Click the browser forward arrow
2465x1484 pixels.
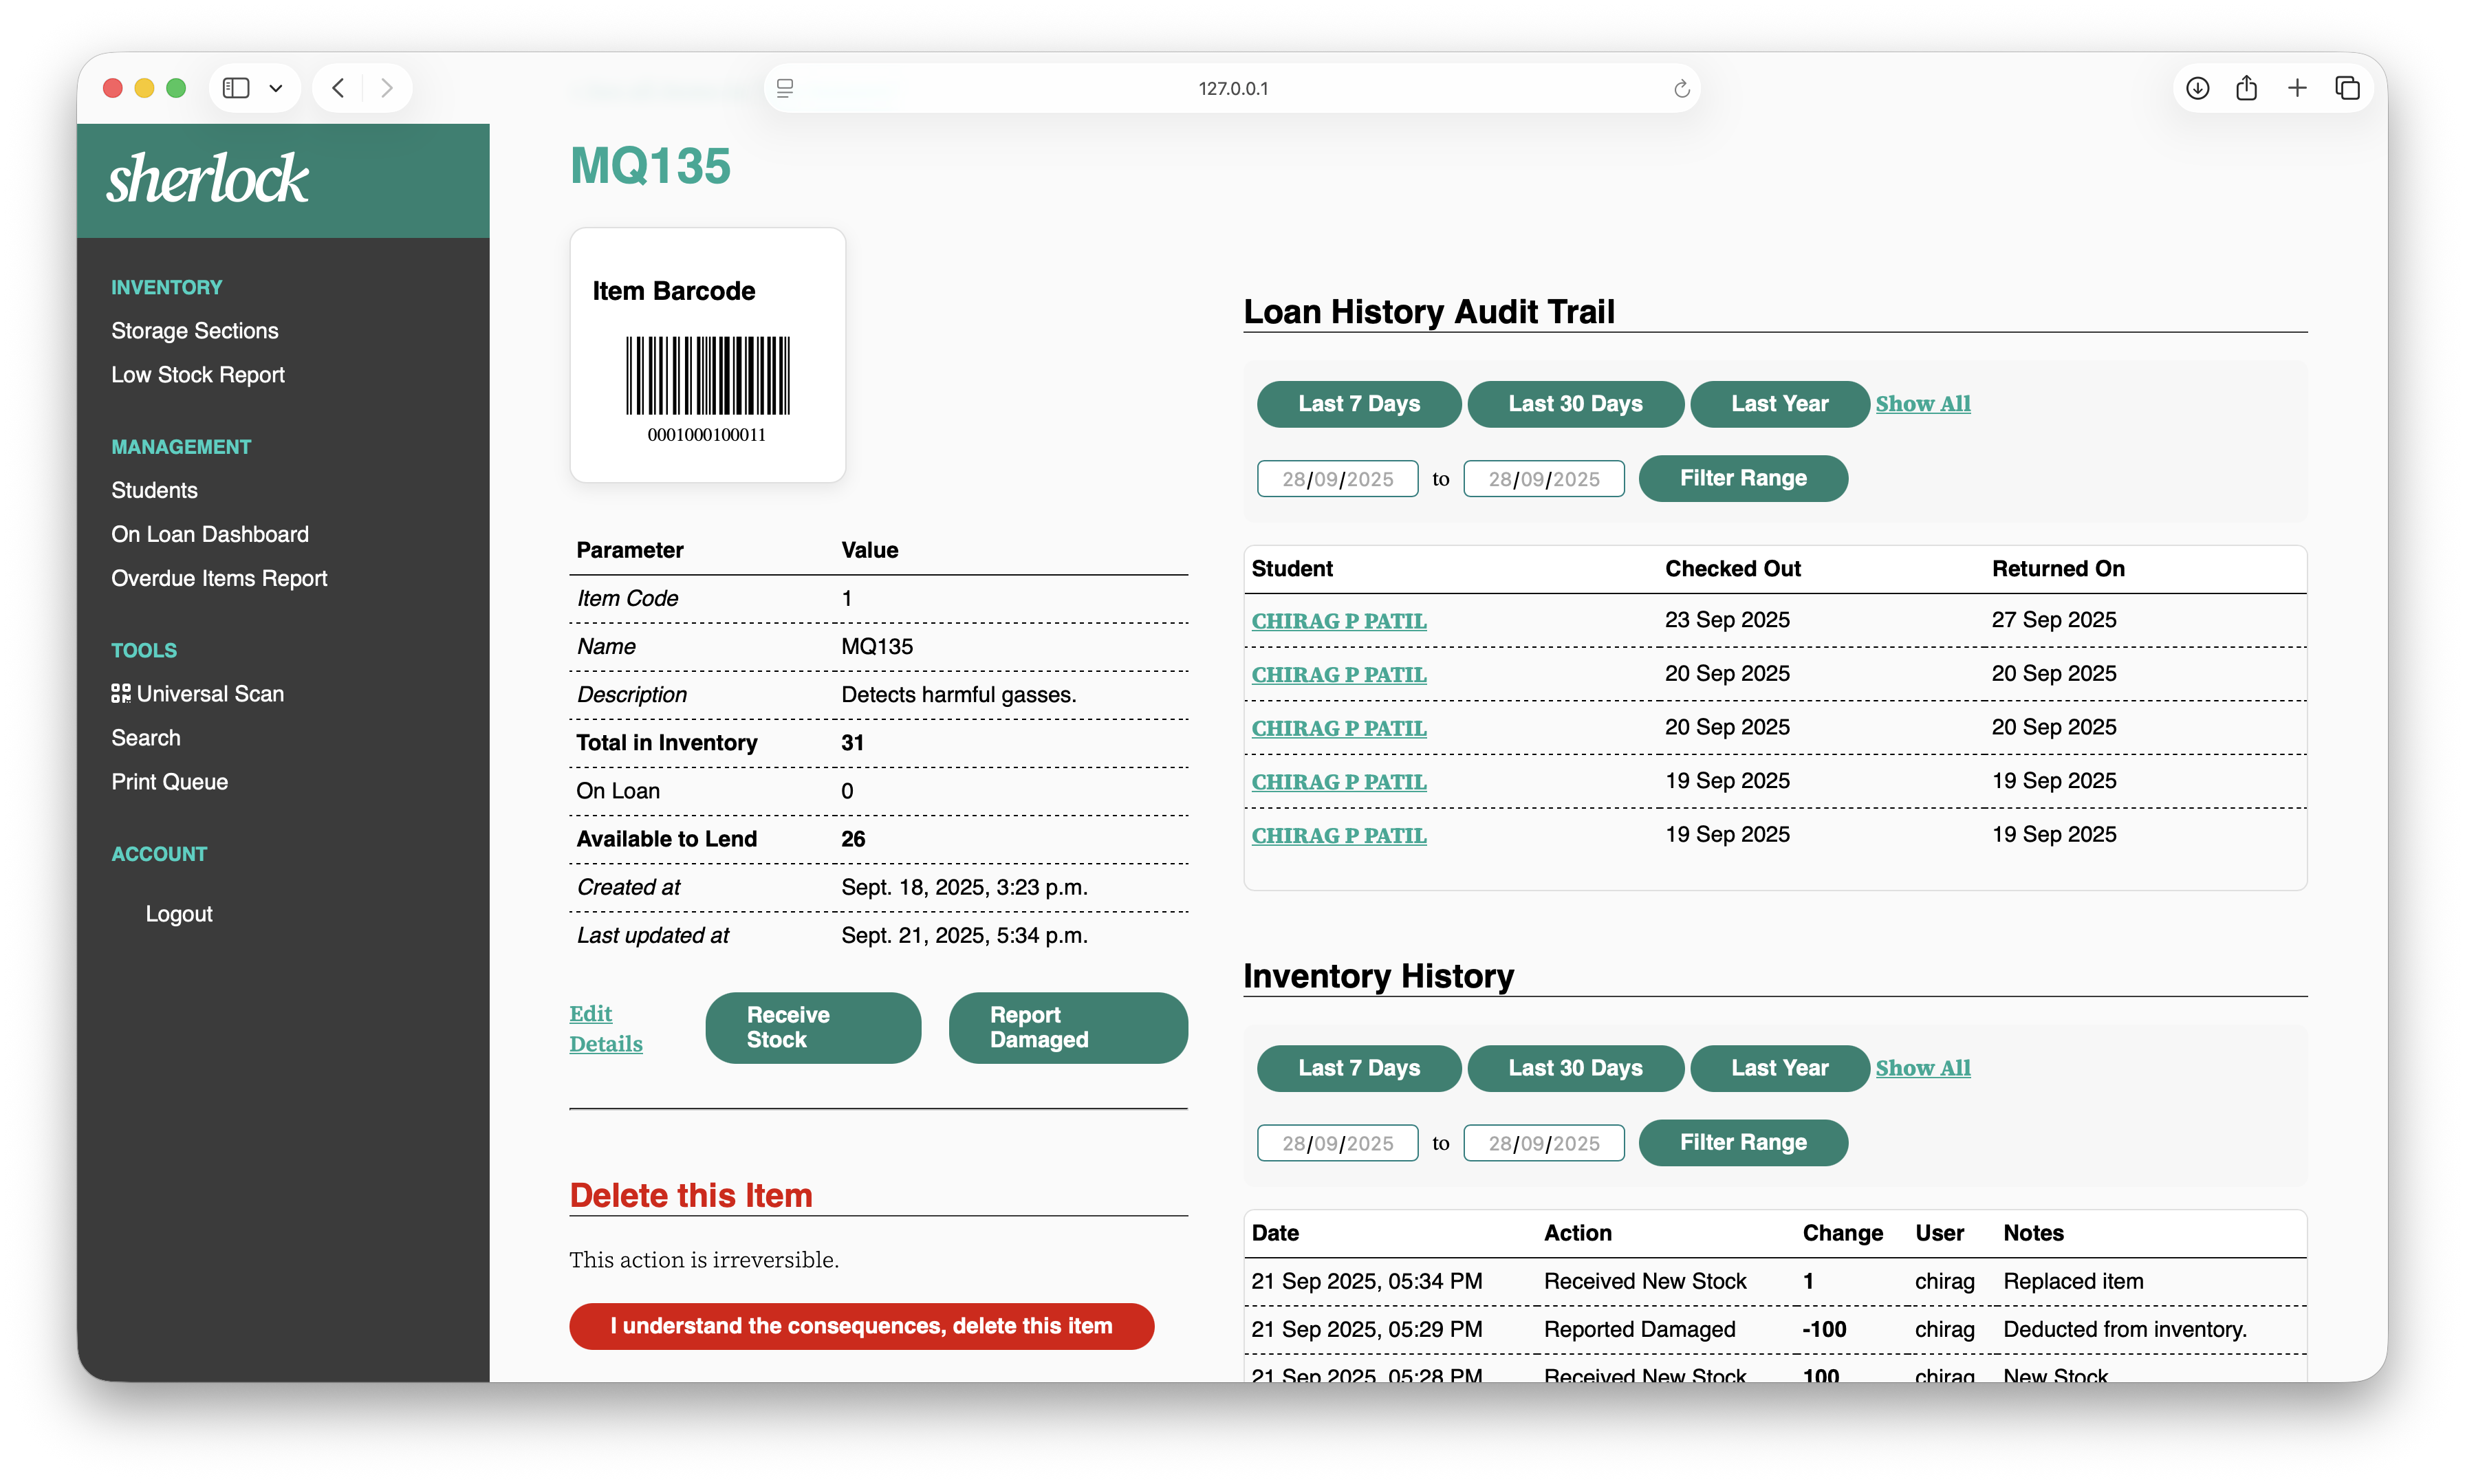click(387, 88)
